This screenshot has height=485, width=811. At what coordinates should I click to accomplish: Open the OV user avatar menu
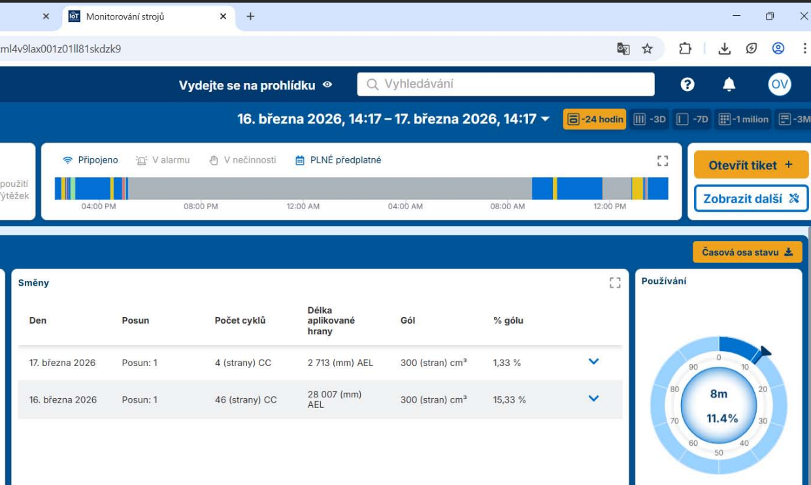[780, 84]
